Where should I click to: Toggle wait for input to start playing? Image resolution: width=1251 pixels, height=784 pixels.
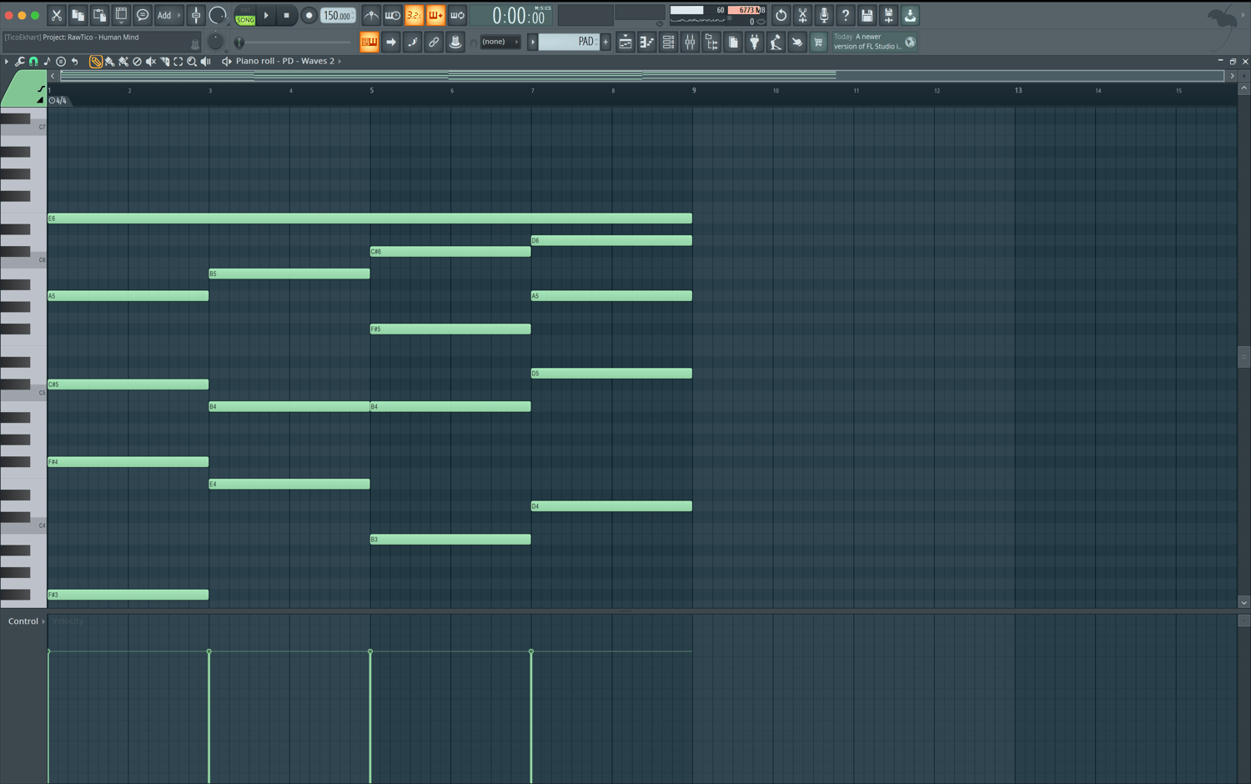click(392, 15)
